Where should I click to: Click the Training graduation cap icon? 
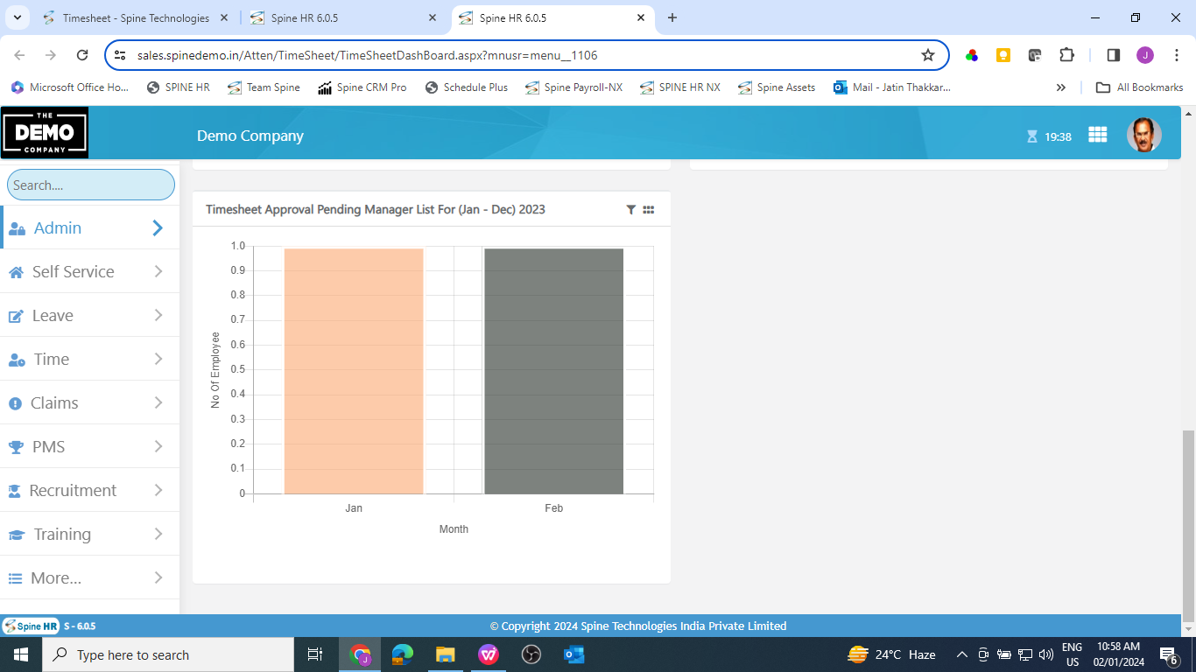coord(17,535)
